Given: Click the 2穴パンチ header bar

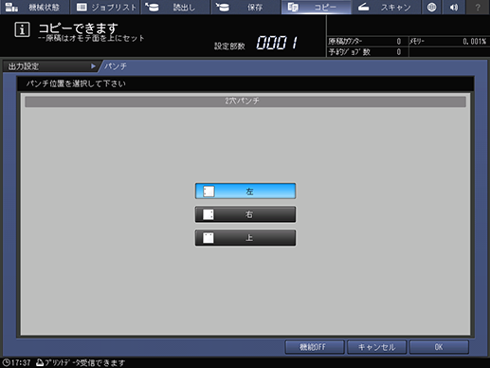Looking at the screenshot, I should [245, 101].
